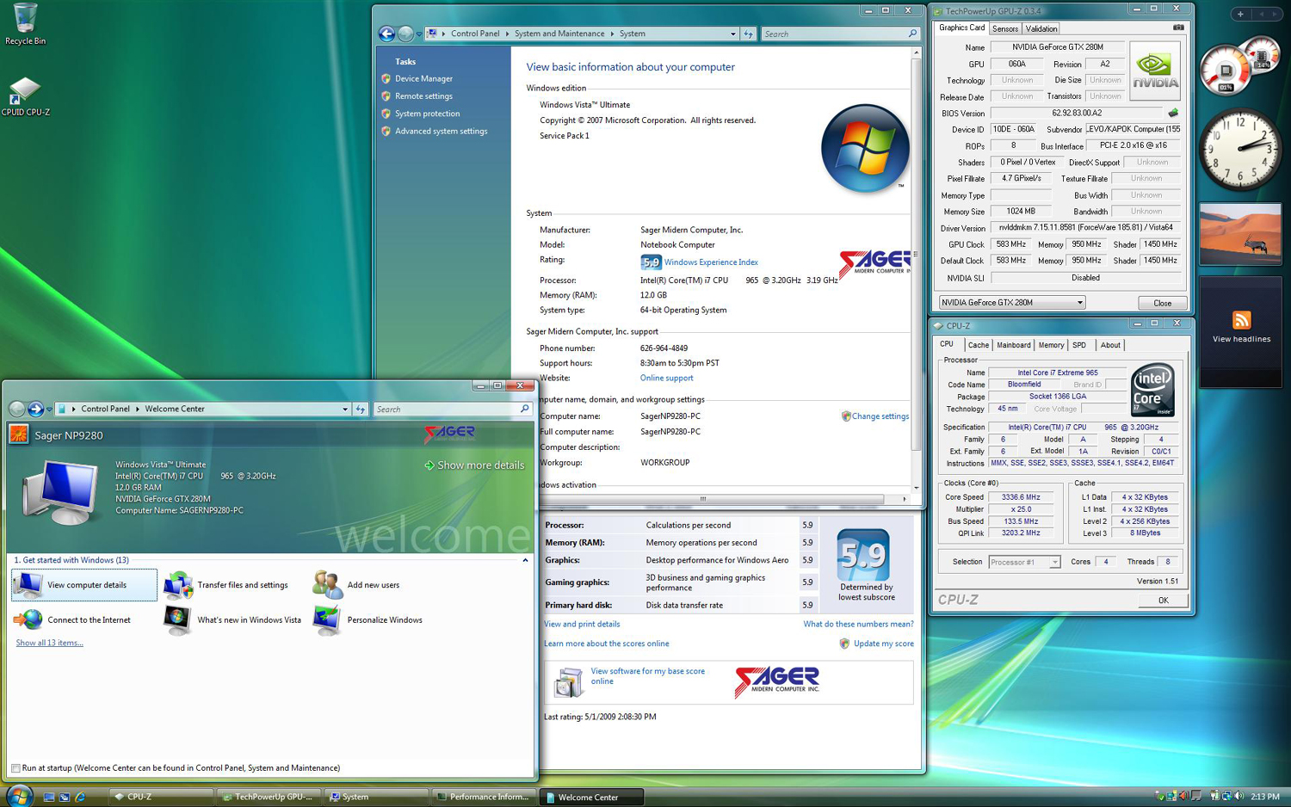Click Update my score link
The height and width of the screenshot is (807, 1291).
[883, 644]
